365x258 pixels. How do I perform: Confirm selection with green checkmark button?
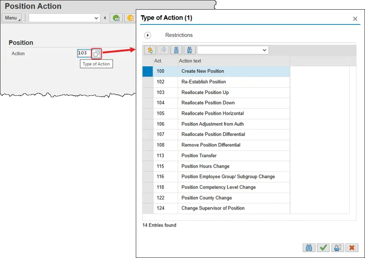point(323,247)
